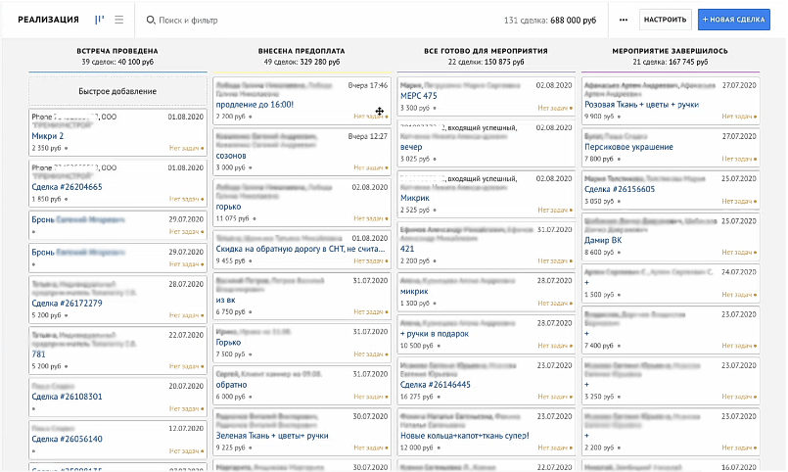Open the deal Дамир ВК
The width and height of the screenshot is (788, 472).
click(603, 240)
